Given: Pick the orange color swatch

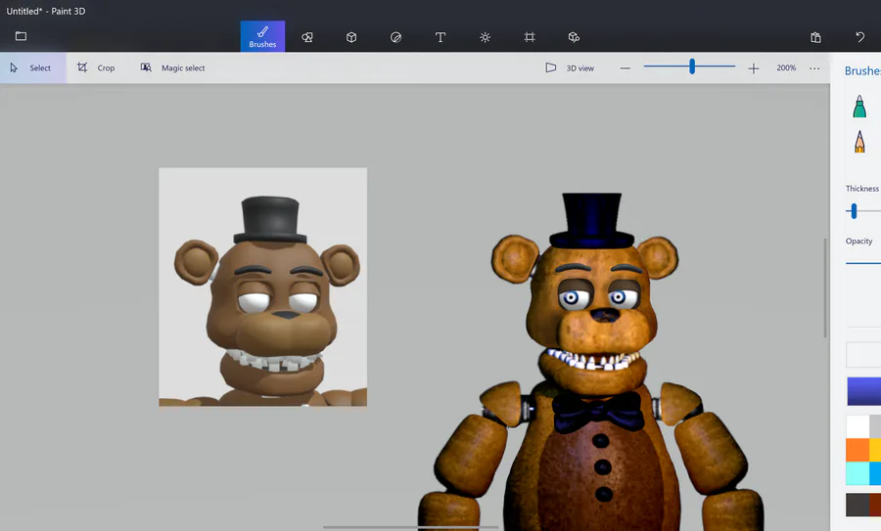Looking at the screenshot, I should click(x=858, y=450).
